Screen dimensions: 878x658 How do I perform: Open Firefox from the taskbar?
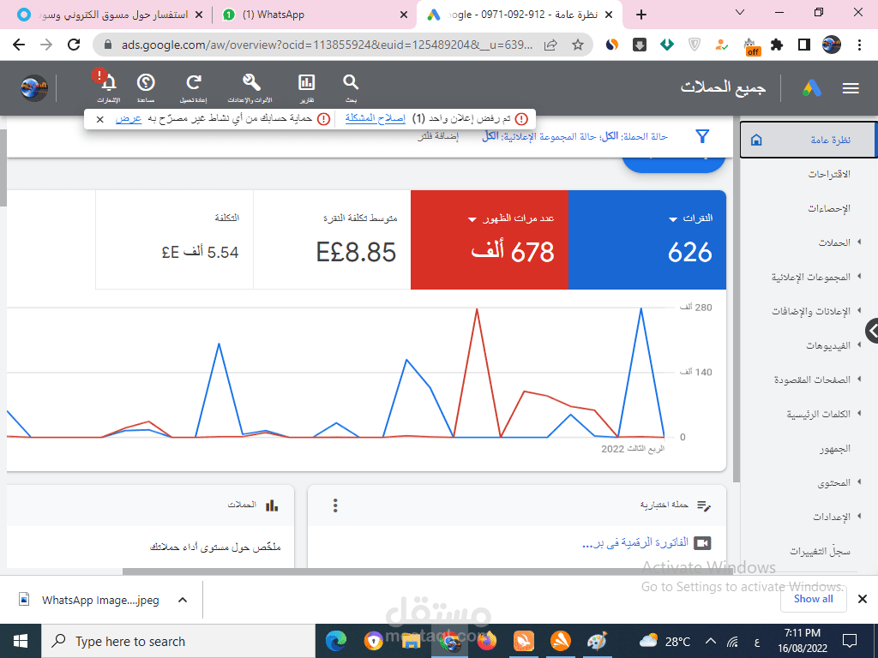[487, 641]
